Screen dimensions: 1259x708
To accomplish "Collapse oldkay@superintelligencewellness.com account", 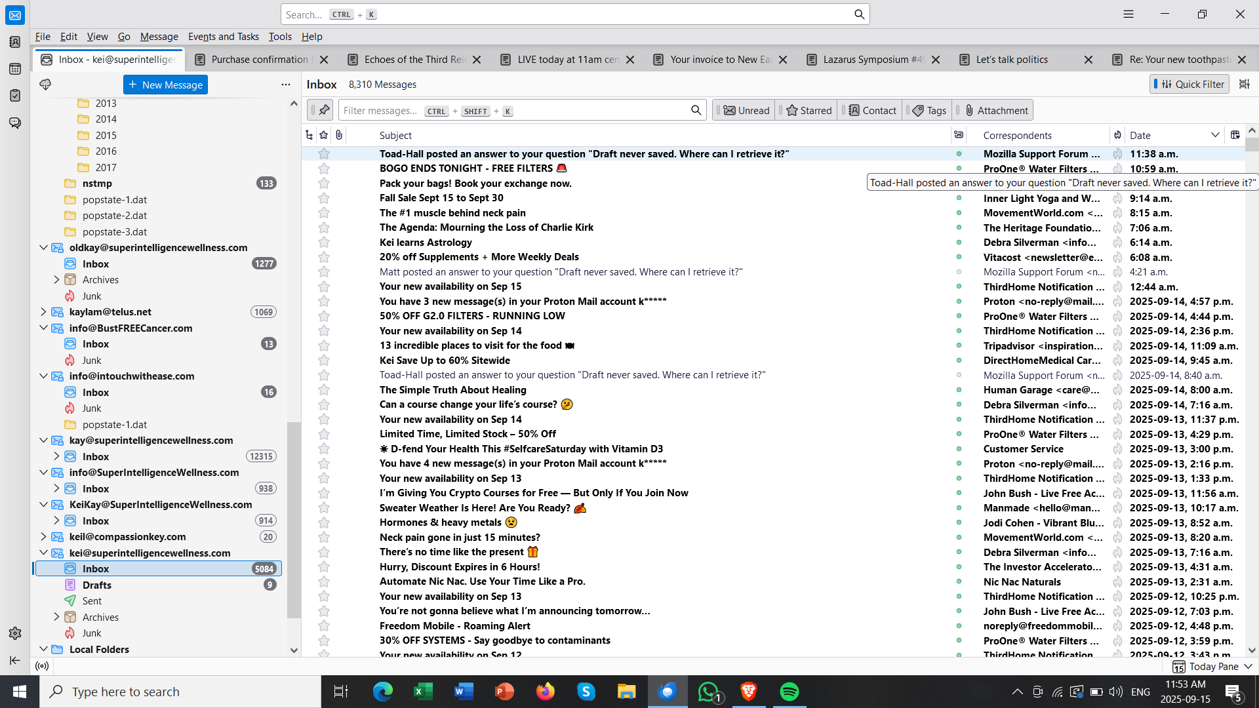I will (x=43, y=248).
